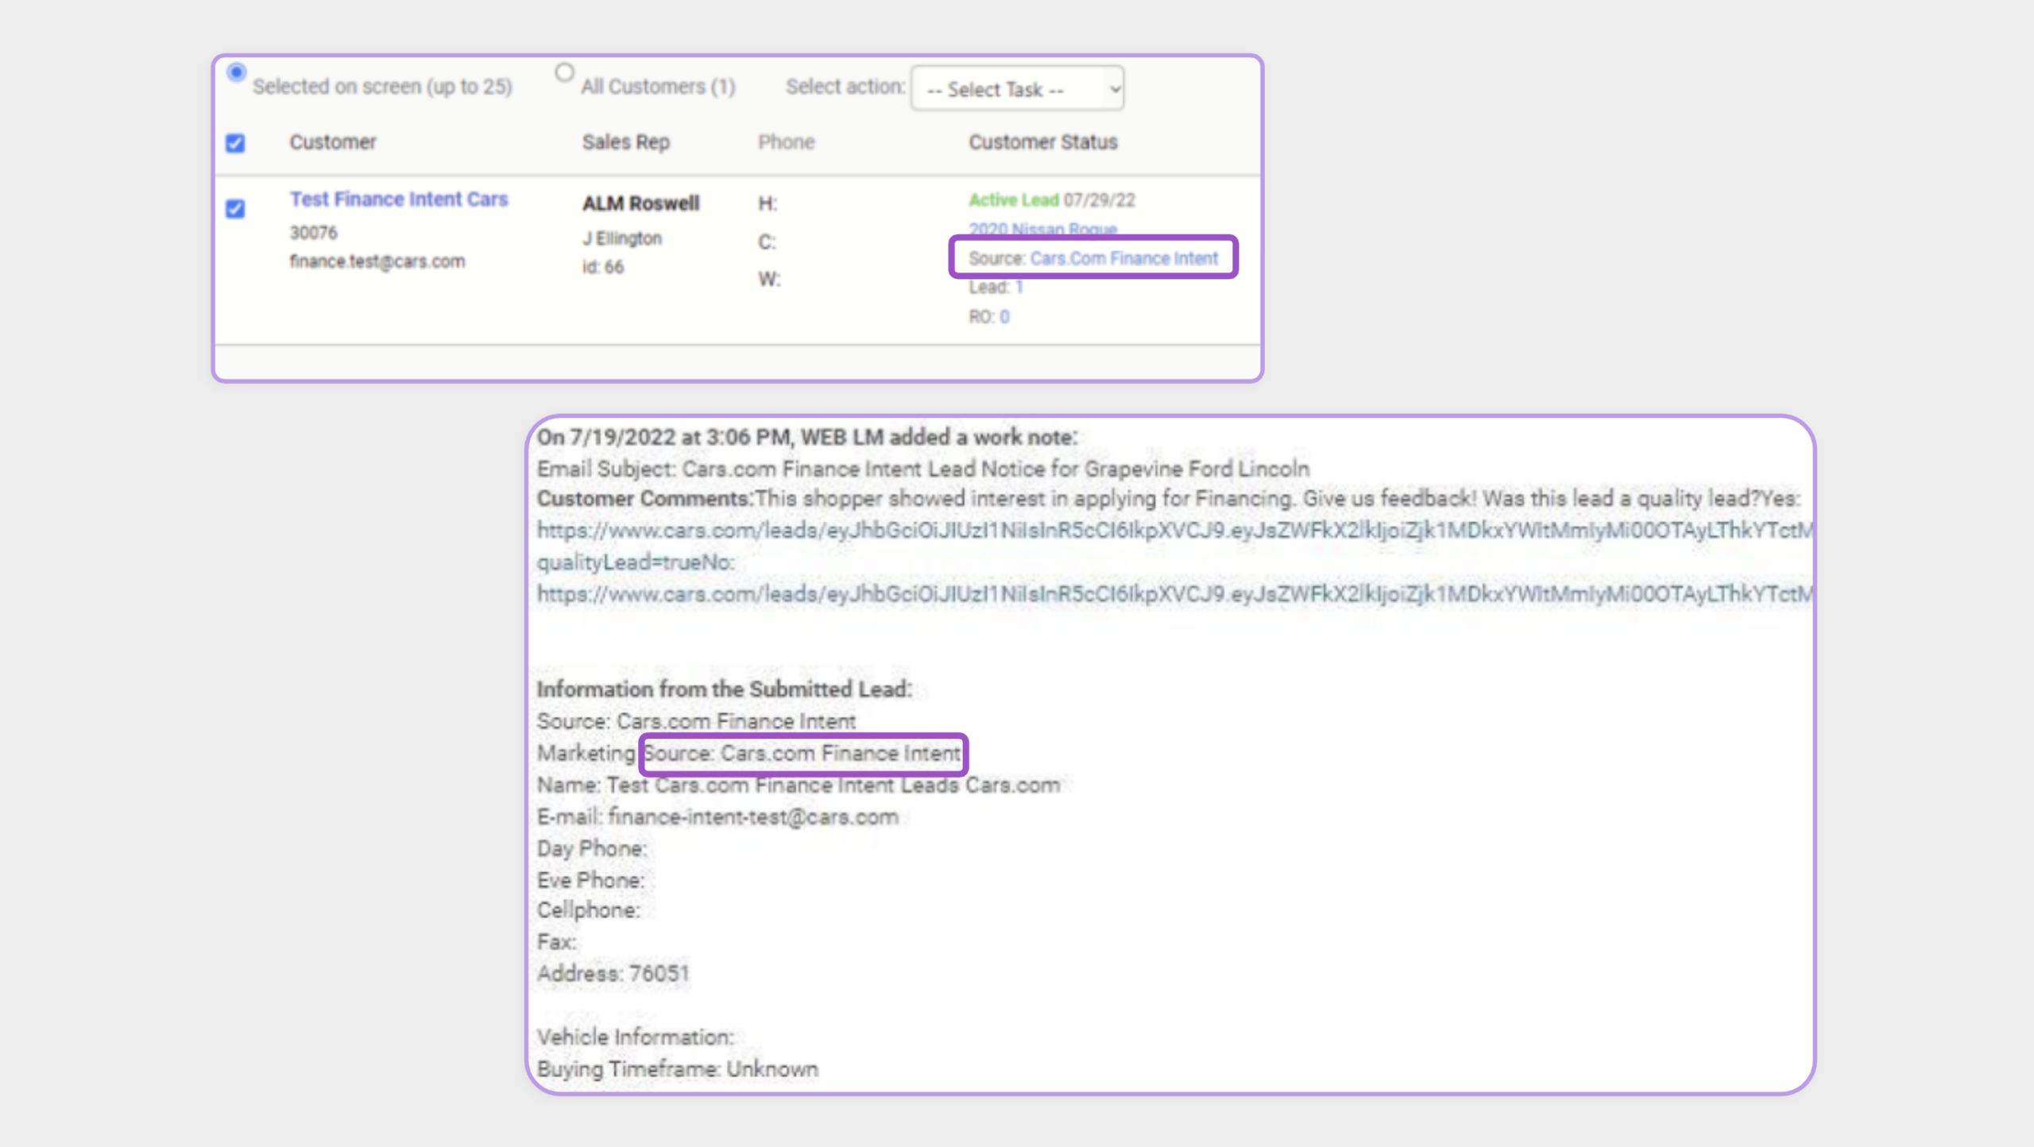The width and height of the screenshot is (2034, 1147).
Task: Click the 'Vehicle Information:' label
Action: [635, 1037]
